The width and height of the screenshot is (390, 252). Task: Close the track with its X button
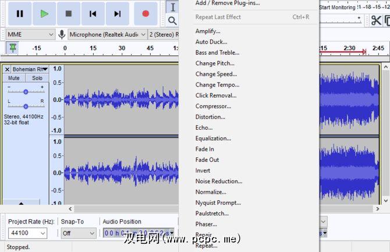(7, 69)
